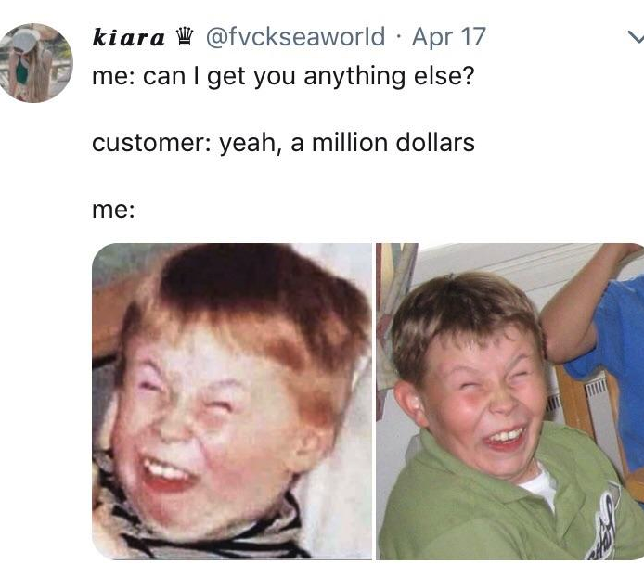Open the right green-polo laughing kid photo
644x564 pixels.
pos(509,401)
